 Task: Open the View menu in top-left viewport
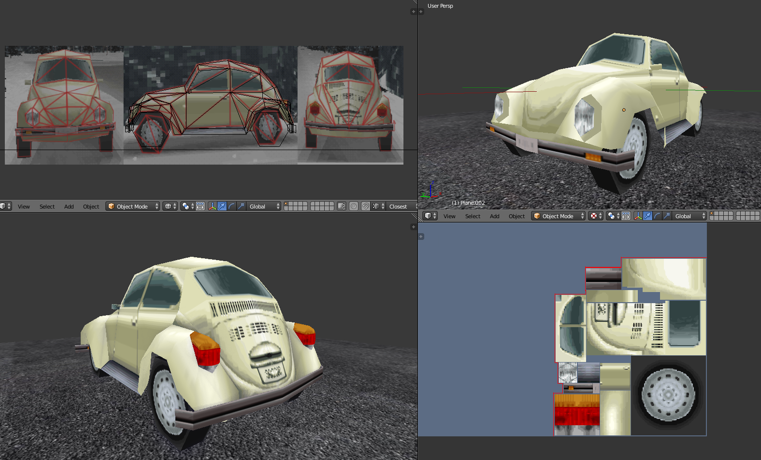(24, 207)
